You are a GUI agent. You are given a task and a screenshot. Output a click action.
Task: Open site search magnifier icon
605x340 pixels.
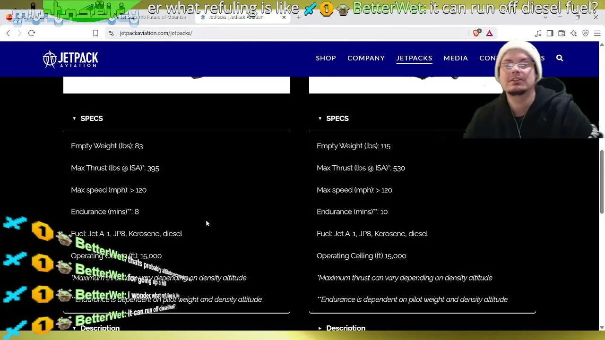tap(560, 58)
